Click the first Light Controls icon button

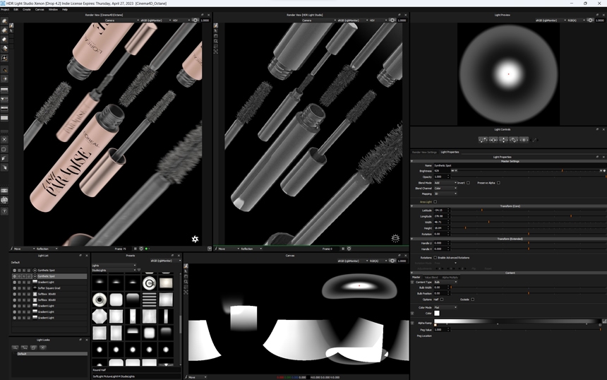pos(483,140)
